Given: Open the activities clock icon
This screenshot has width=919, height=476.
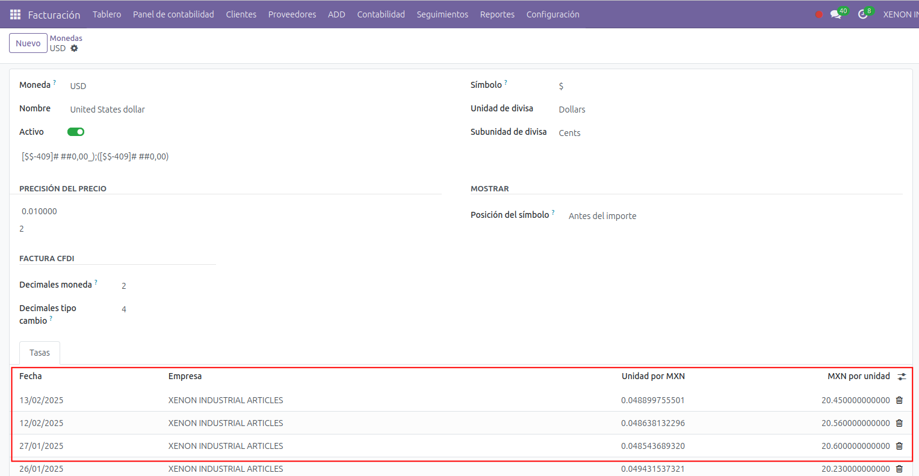Looking at the screenshot, I should pos(863,14).
